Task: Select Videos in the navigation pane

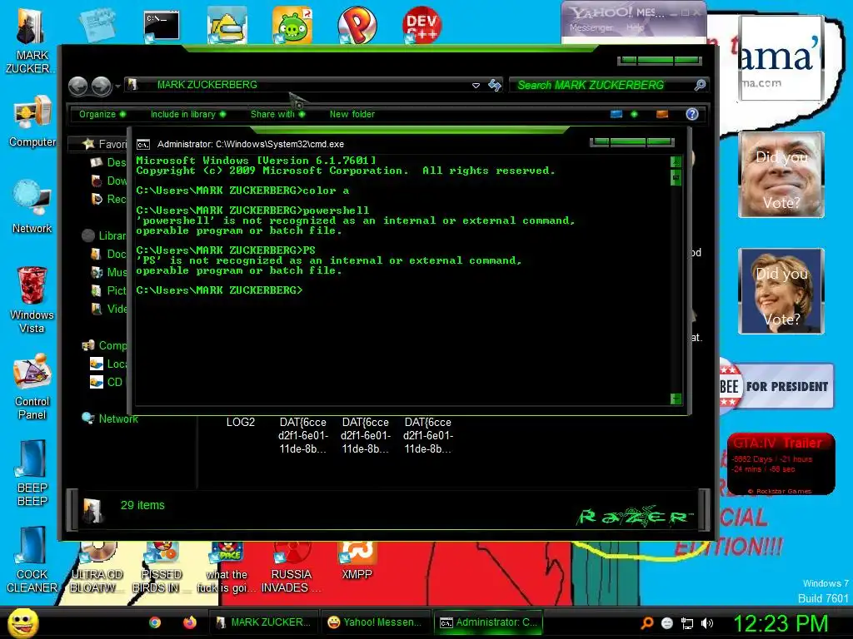Action: (111, 310)
